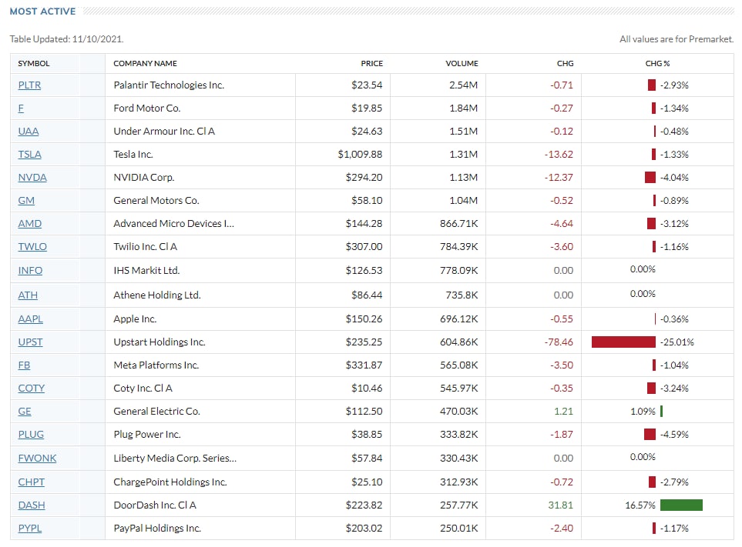Click Coty's price $10.46
Viewport: 742px width, 547px height.
tap(367, 389)
